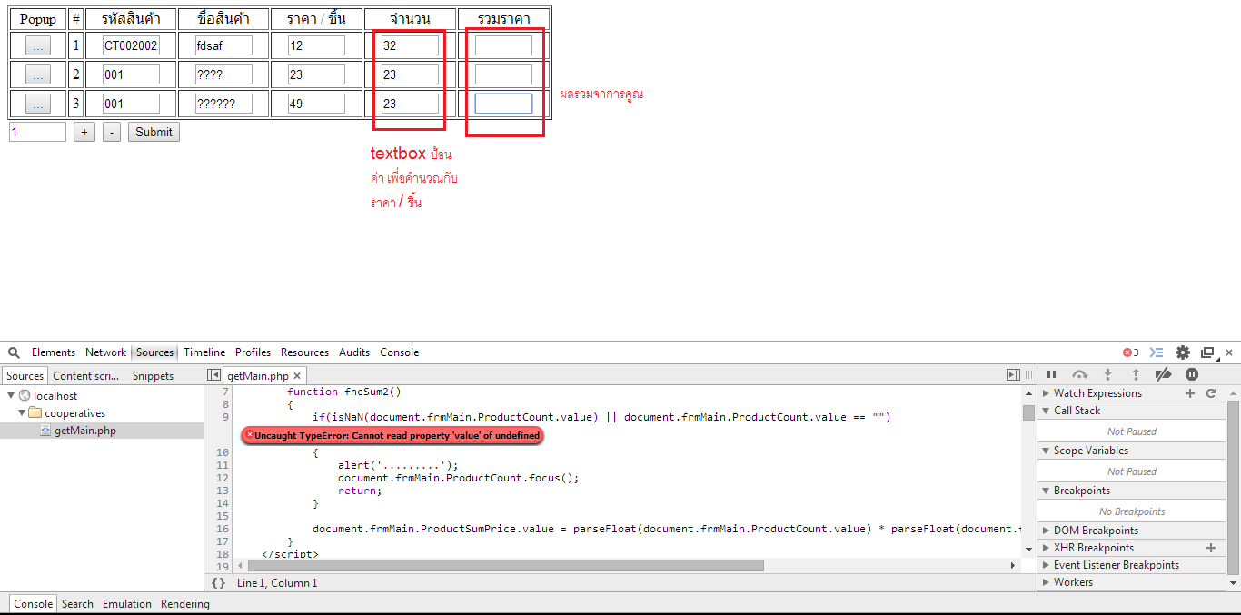Focus the quantity field showing 32
This screenshot has width=1241, height=615.
(410, 45)
